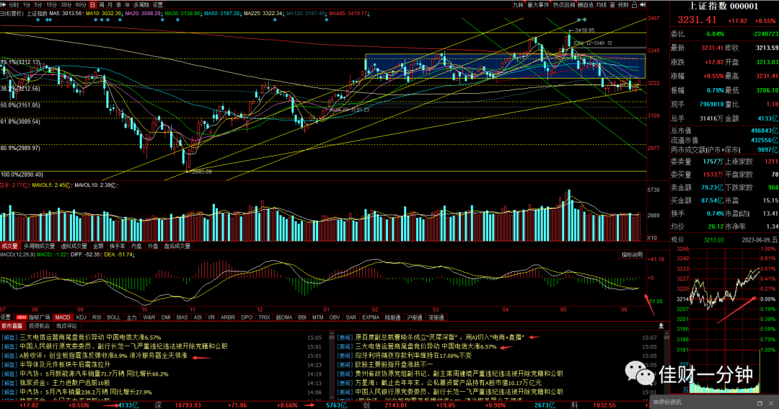
Task: Select the OBV indicator
Action: (x=335, y=317)
